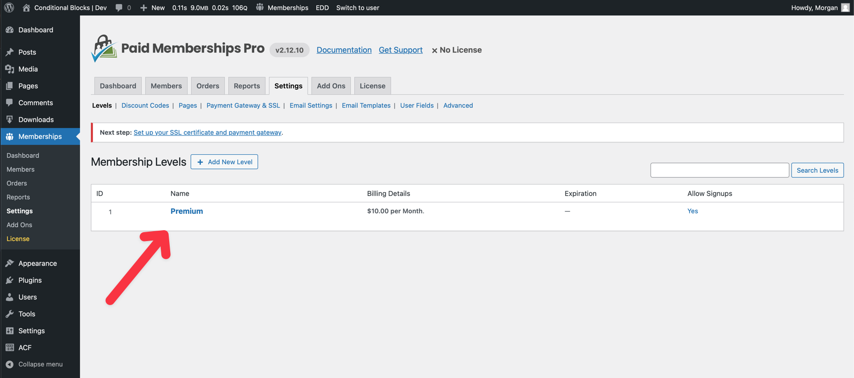Image resolution: width=854 pixels, height=378 pixels.
Task: Click the Yes link under Allow Signups
Action: click(x=693, y=211)
